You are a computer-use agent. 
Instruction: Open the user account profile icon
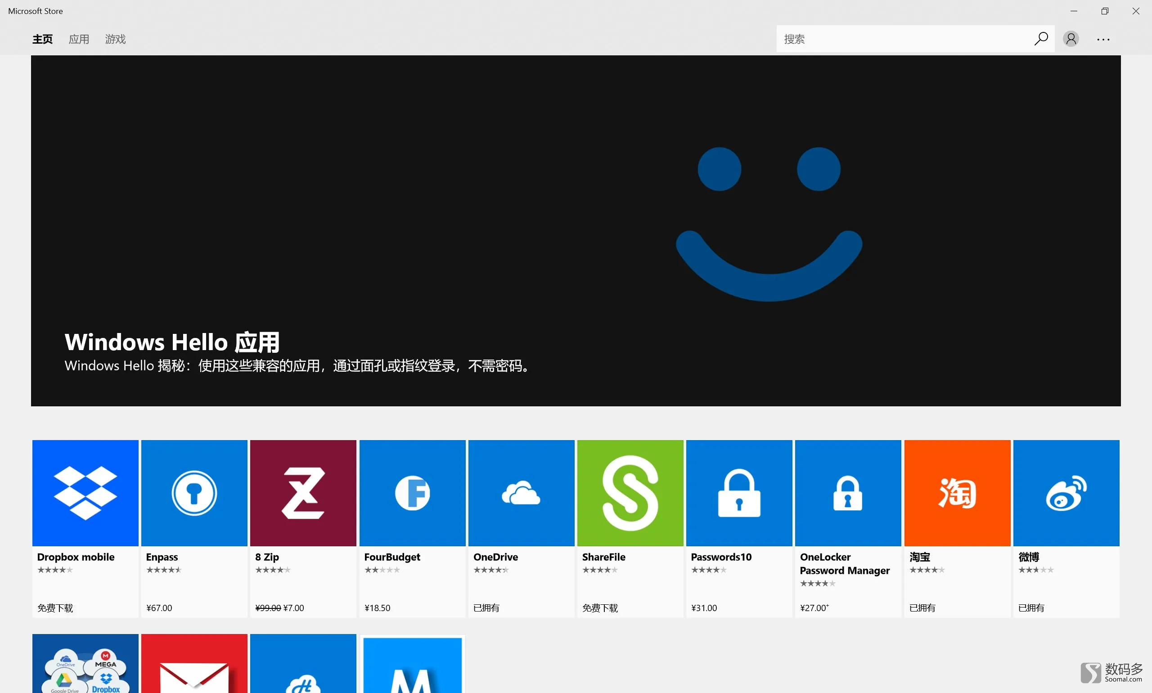click(1071, 39)
